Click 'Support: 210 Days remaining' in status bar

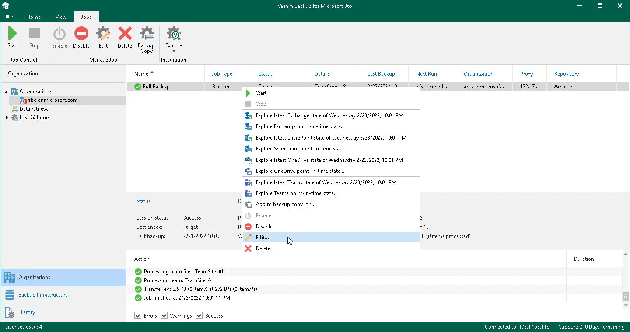591,327
